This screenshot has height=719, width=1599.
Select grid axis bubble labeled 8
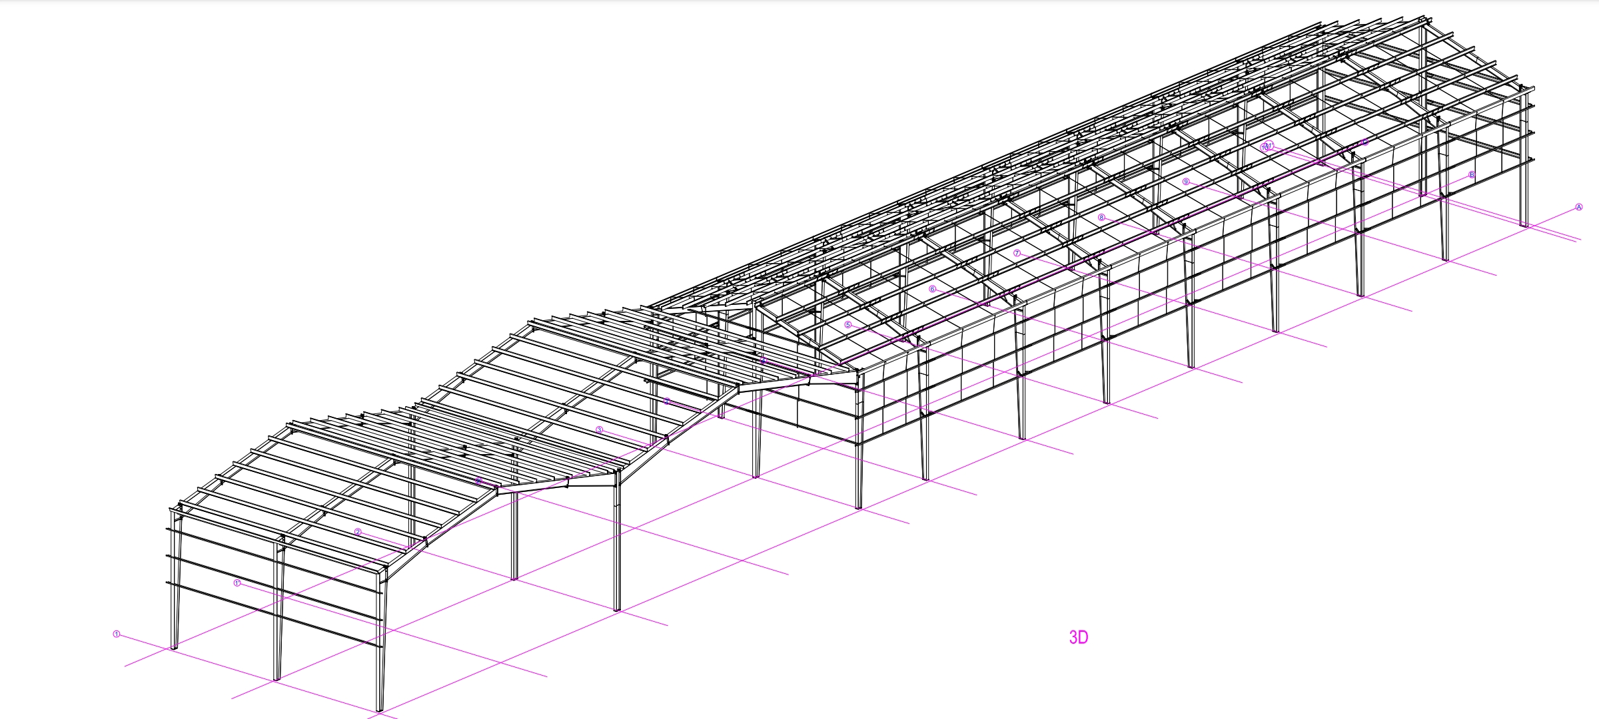tap(1101, 218)
